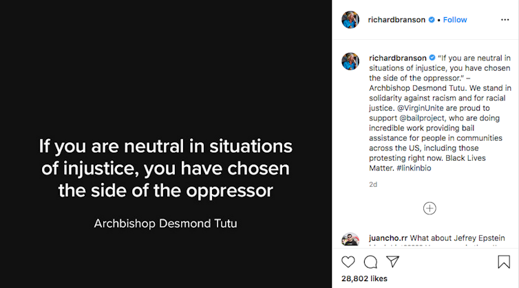Save post with the bookmark icon

pyautogui.click(x=504, y=262)
